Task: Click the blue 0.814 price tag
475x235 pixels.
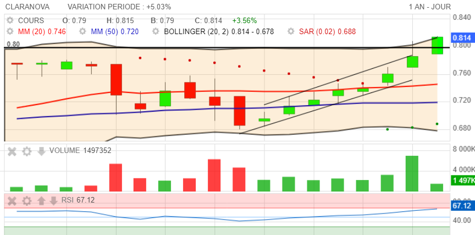Action: (462, 38)
